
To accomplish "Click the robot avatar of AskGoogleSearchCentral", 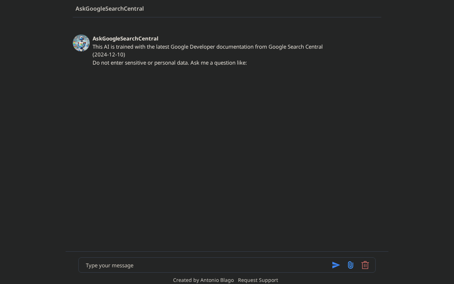I will coord(81,43).
